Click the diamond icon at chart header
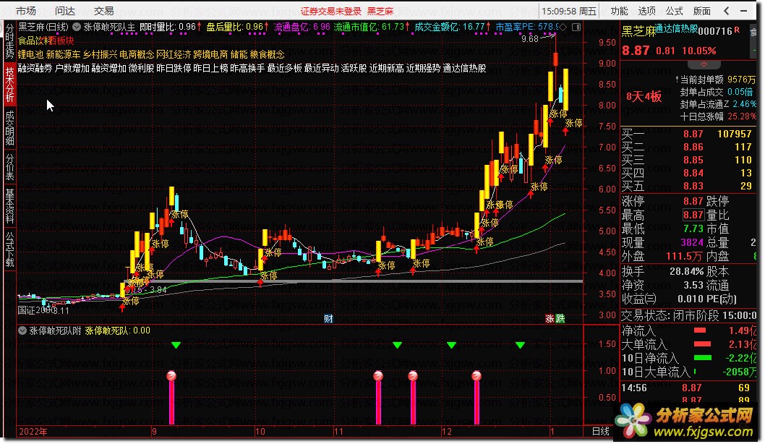Screen dimensions: 765x444 [563, 27]
